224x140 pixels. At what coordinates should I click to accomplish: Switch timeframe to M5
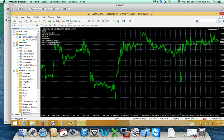pyautogui.click(x=66, y=25)
